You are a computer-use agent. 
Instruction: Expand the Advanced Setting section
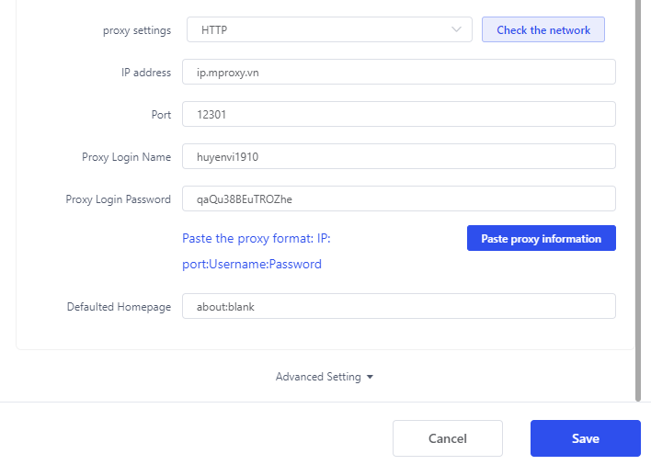click(x=318, y=377)
